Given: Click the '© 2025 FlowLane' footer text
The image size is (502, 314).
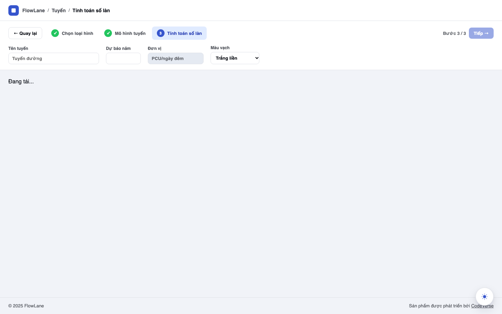Looking at the screenshot, I should coord(26,306).
